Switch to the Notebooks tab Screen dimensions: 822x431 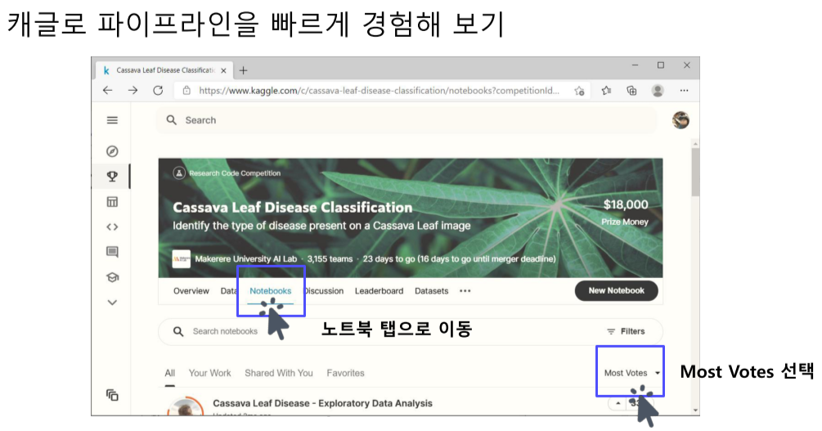(271, 291)
